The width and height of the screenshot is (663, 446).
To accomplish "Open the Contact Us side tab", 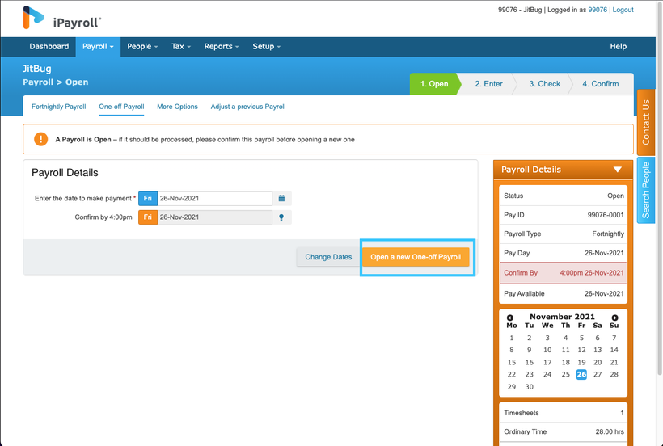I will (646, 123).
